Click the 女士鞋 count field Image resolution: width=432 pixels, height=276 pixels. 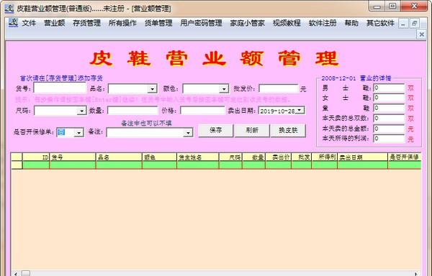point(389,98)
